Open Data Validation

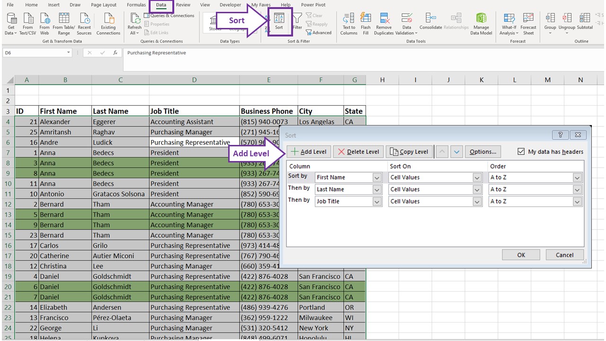406,24
